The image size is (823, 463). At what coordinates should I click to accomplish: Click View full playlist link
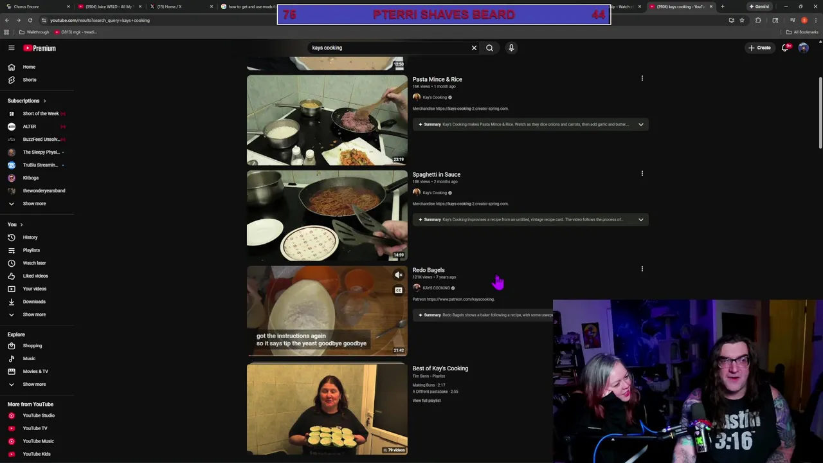pos(426,401)
